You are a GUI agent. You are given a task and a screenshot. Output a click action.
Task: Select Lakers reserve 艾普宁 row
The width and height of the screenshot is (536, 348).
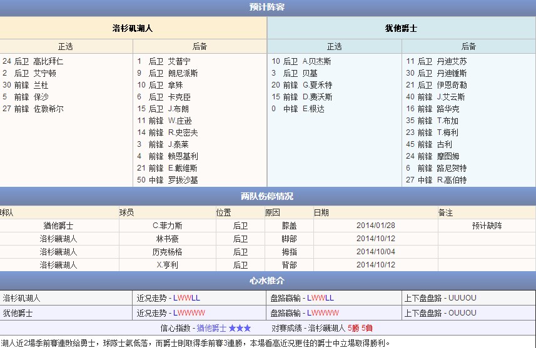pos(164,61)
